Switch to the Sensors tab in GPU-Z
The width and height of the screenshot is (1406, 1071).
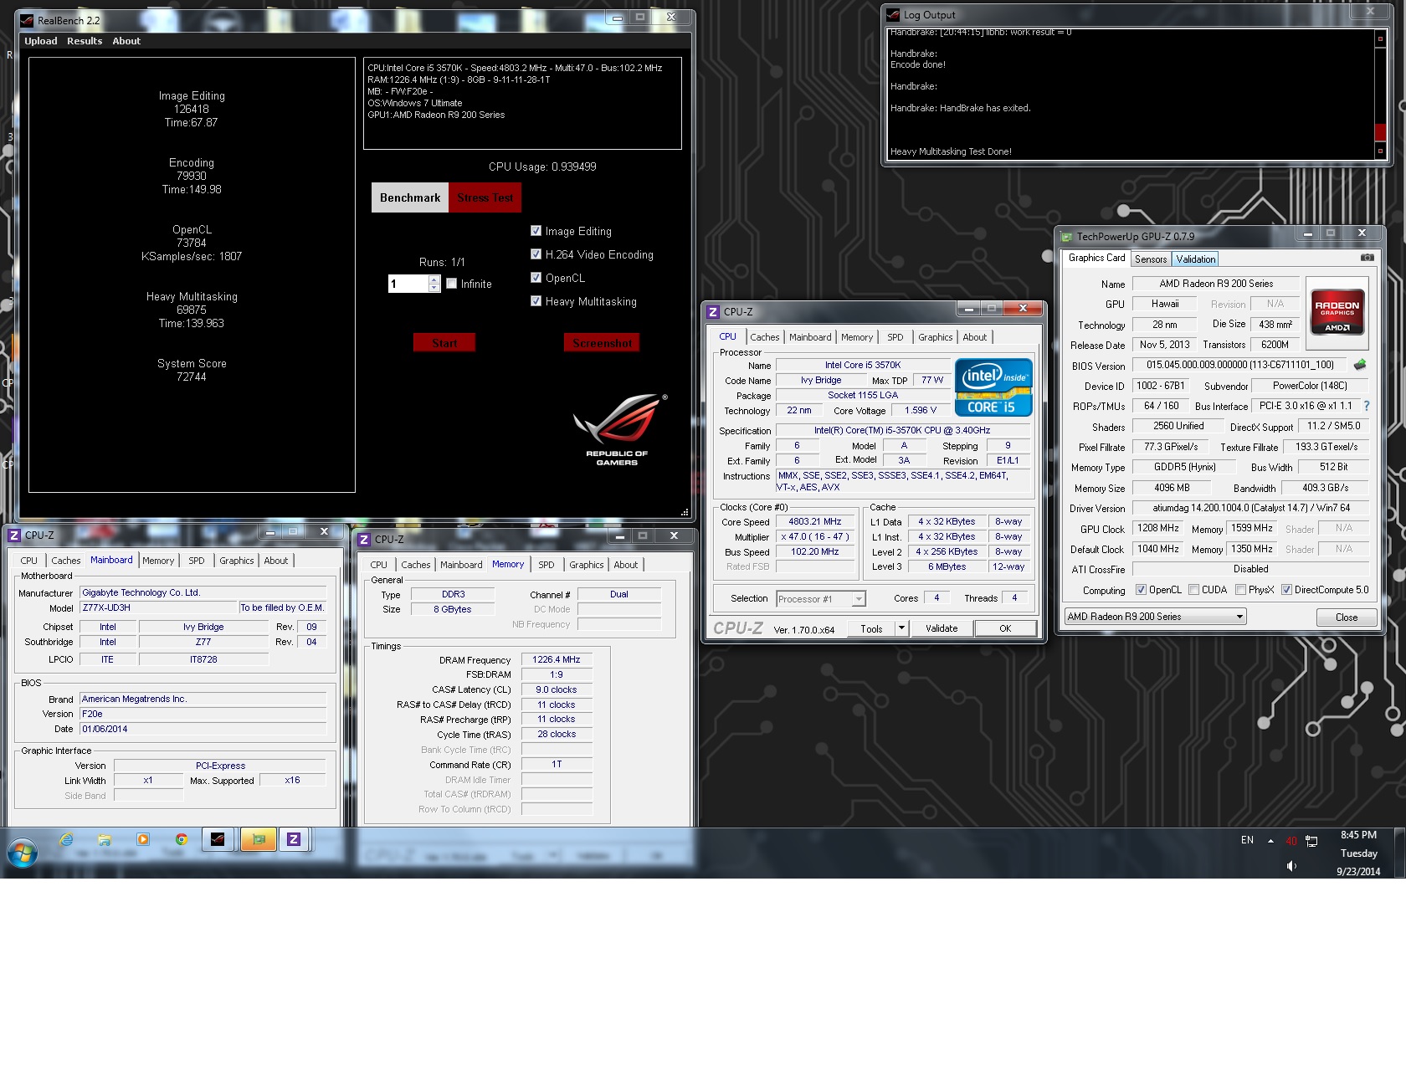tap(1151, 259)
